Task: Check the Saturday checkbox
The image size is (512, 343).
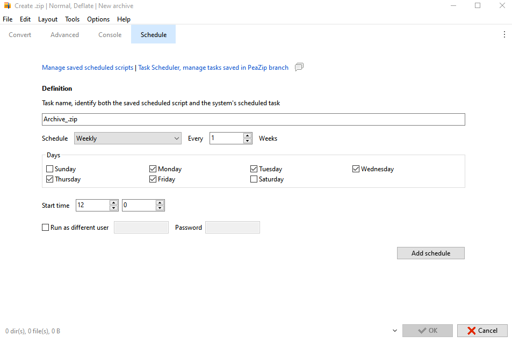Action: coord(254,179)
